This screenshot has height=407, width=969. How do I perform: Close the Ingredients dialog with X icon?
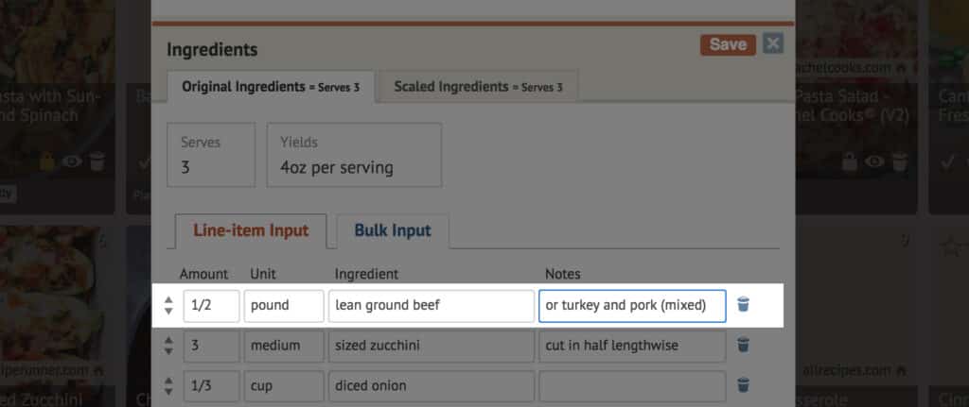[x=773, y=43]
